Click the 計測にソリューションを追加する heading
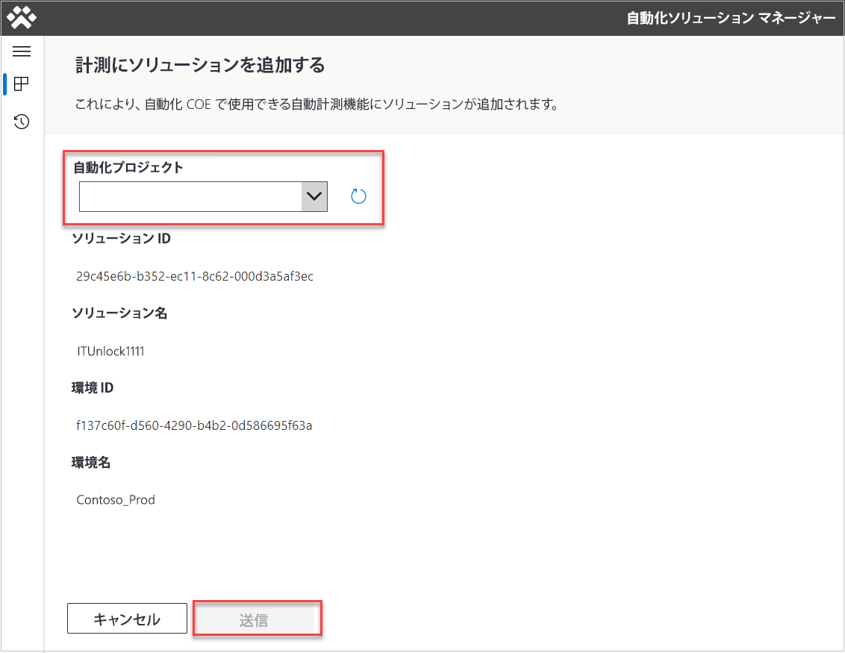845x653 pixels. point(200,65)
